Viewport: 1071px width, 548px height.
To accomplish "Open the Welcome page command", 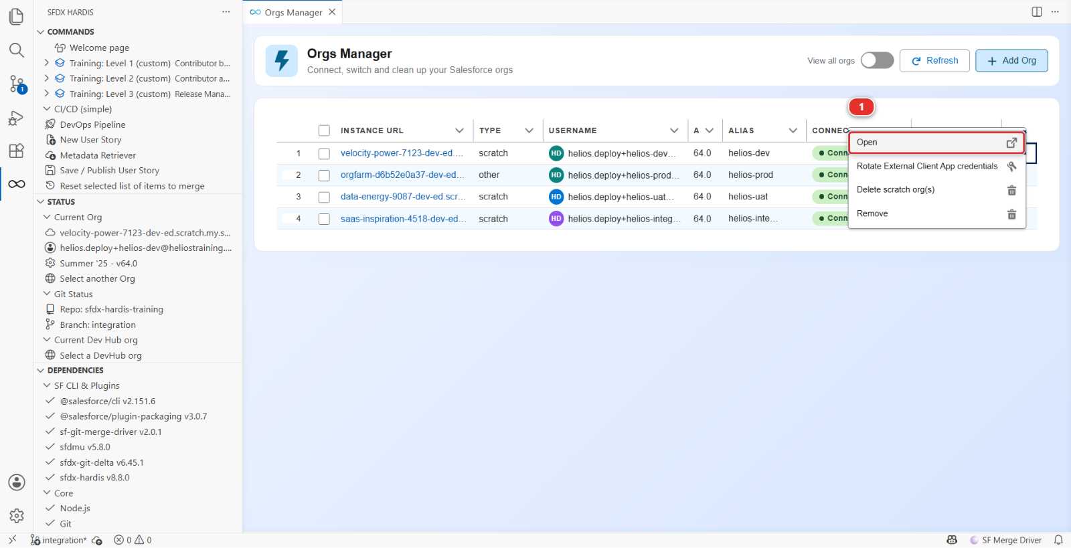I will coord(99,48).
